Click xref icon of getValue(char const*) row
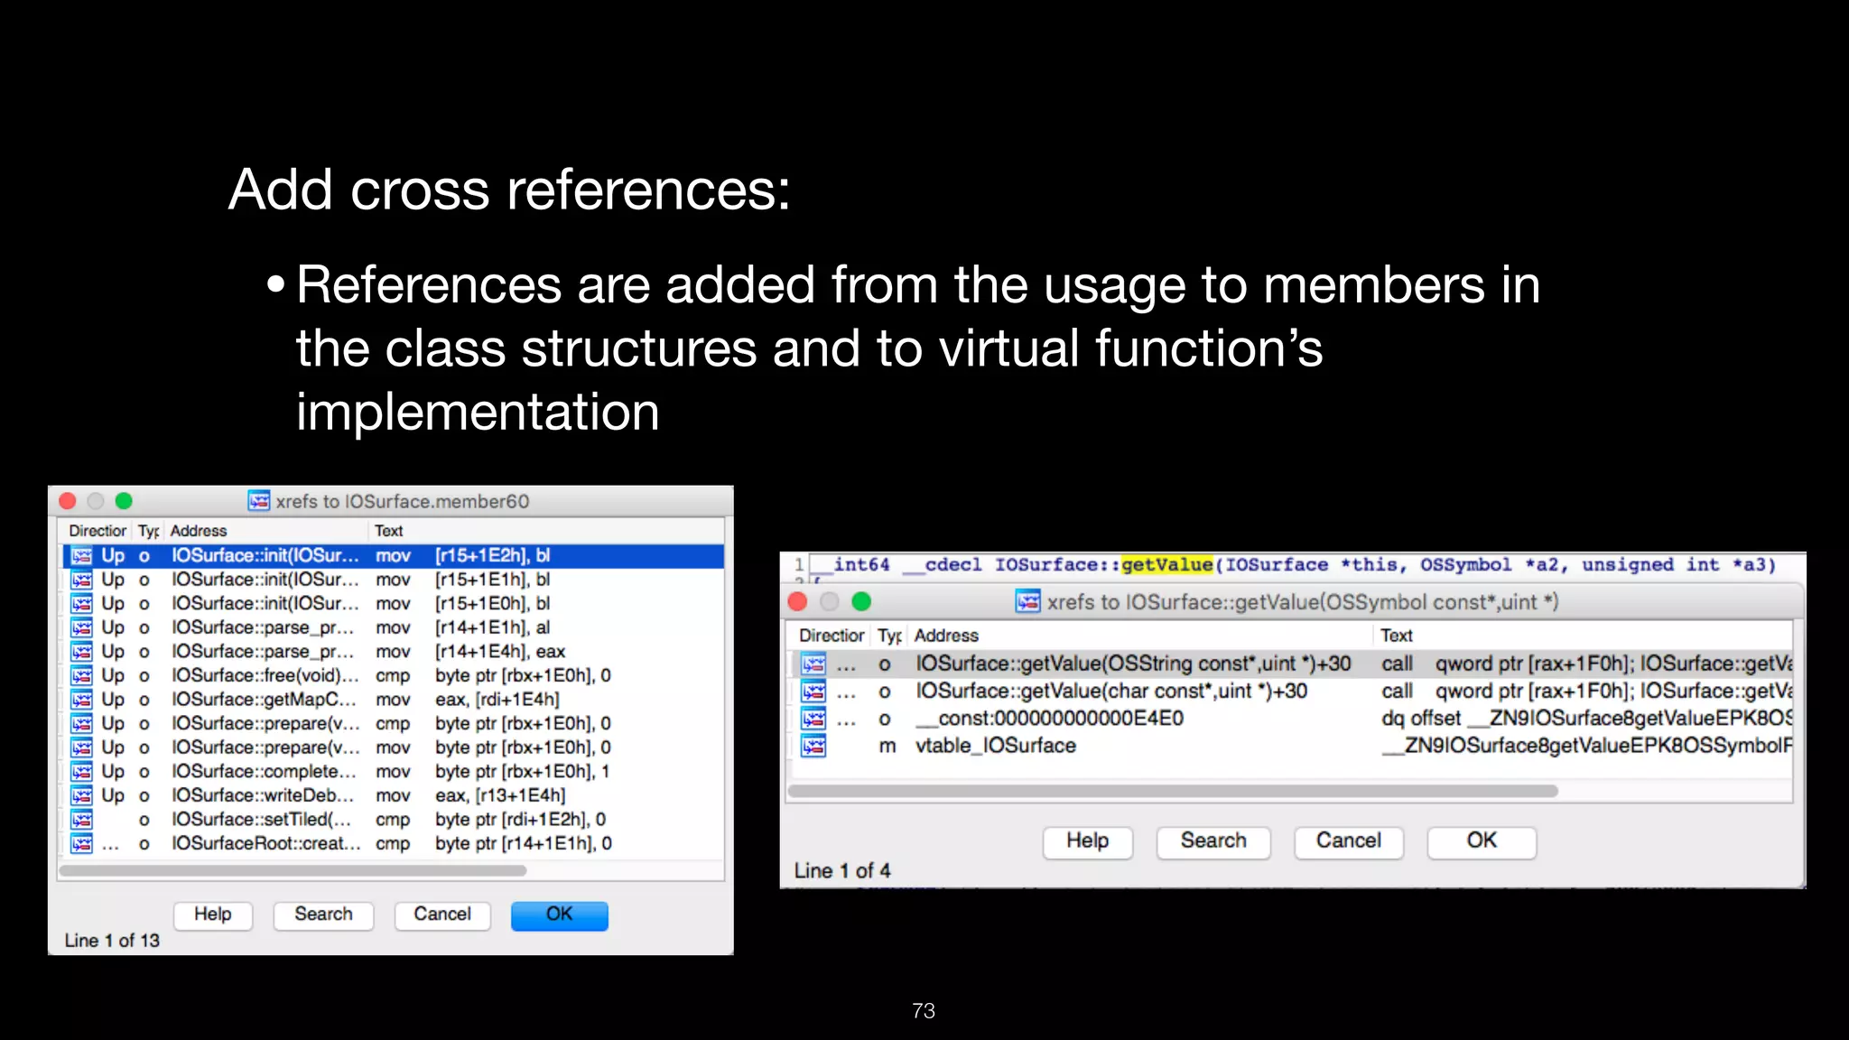1849x1040 pixels. 813,692
